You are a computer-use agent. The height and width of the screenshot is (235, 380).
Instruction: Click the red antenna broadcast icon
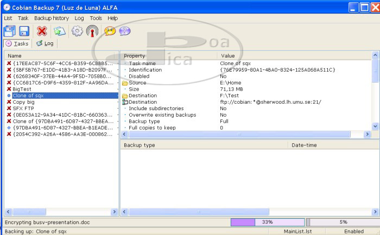click(x=92, y=31)
